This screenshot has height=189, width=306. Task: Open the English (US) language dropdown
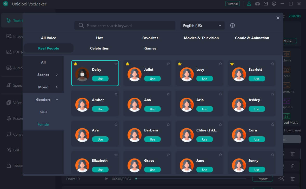(x=202, y=25)
